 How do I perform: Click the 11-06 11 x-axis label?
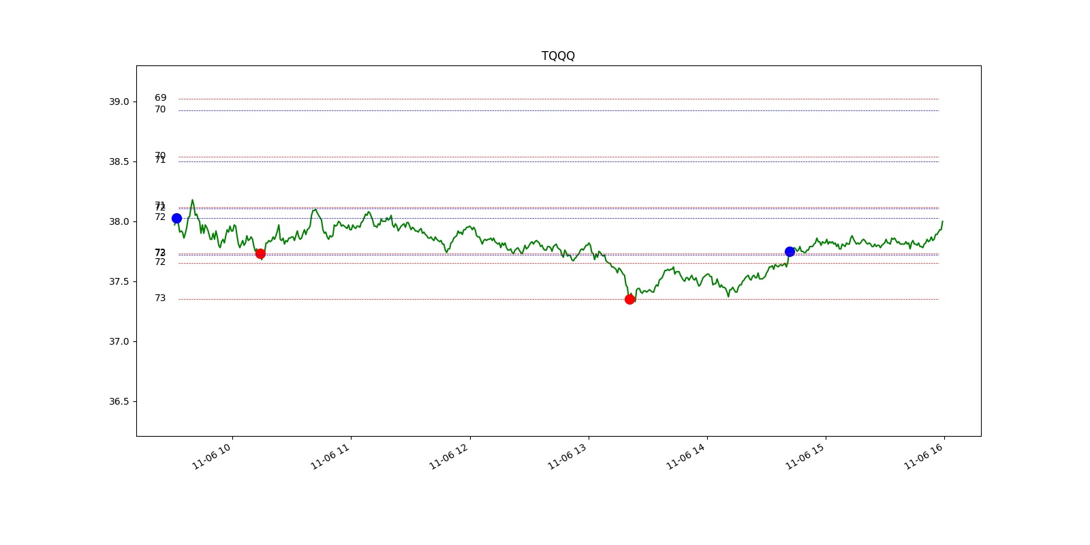pos(331,456)
